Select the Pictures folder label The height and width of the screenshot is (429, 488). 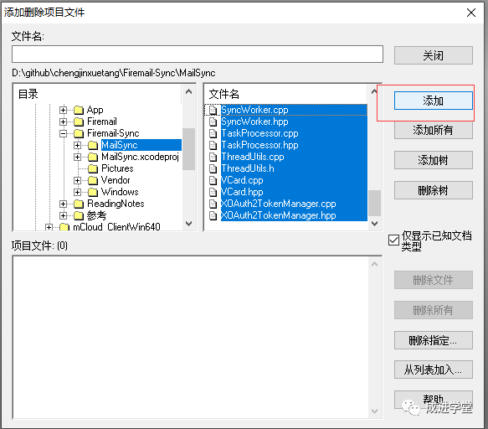point(117,168)
